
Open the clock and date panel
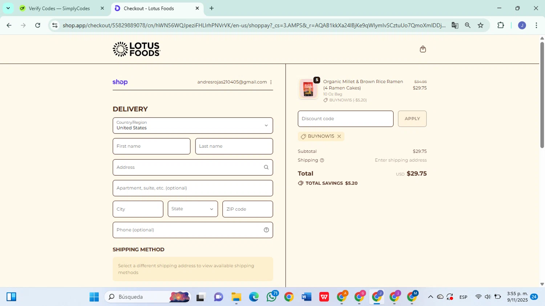click(517, 297)
